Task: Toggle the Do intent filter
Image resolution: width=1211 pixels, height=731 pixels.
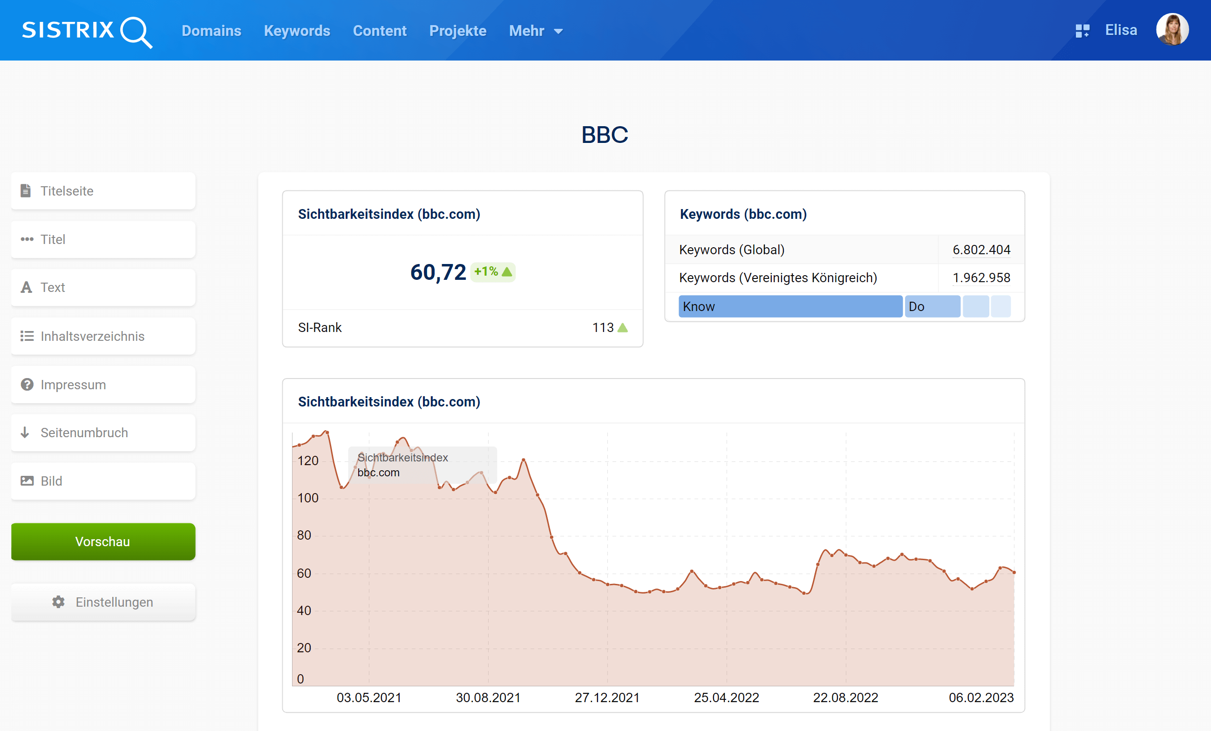Action: click(932, 305)
